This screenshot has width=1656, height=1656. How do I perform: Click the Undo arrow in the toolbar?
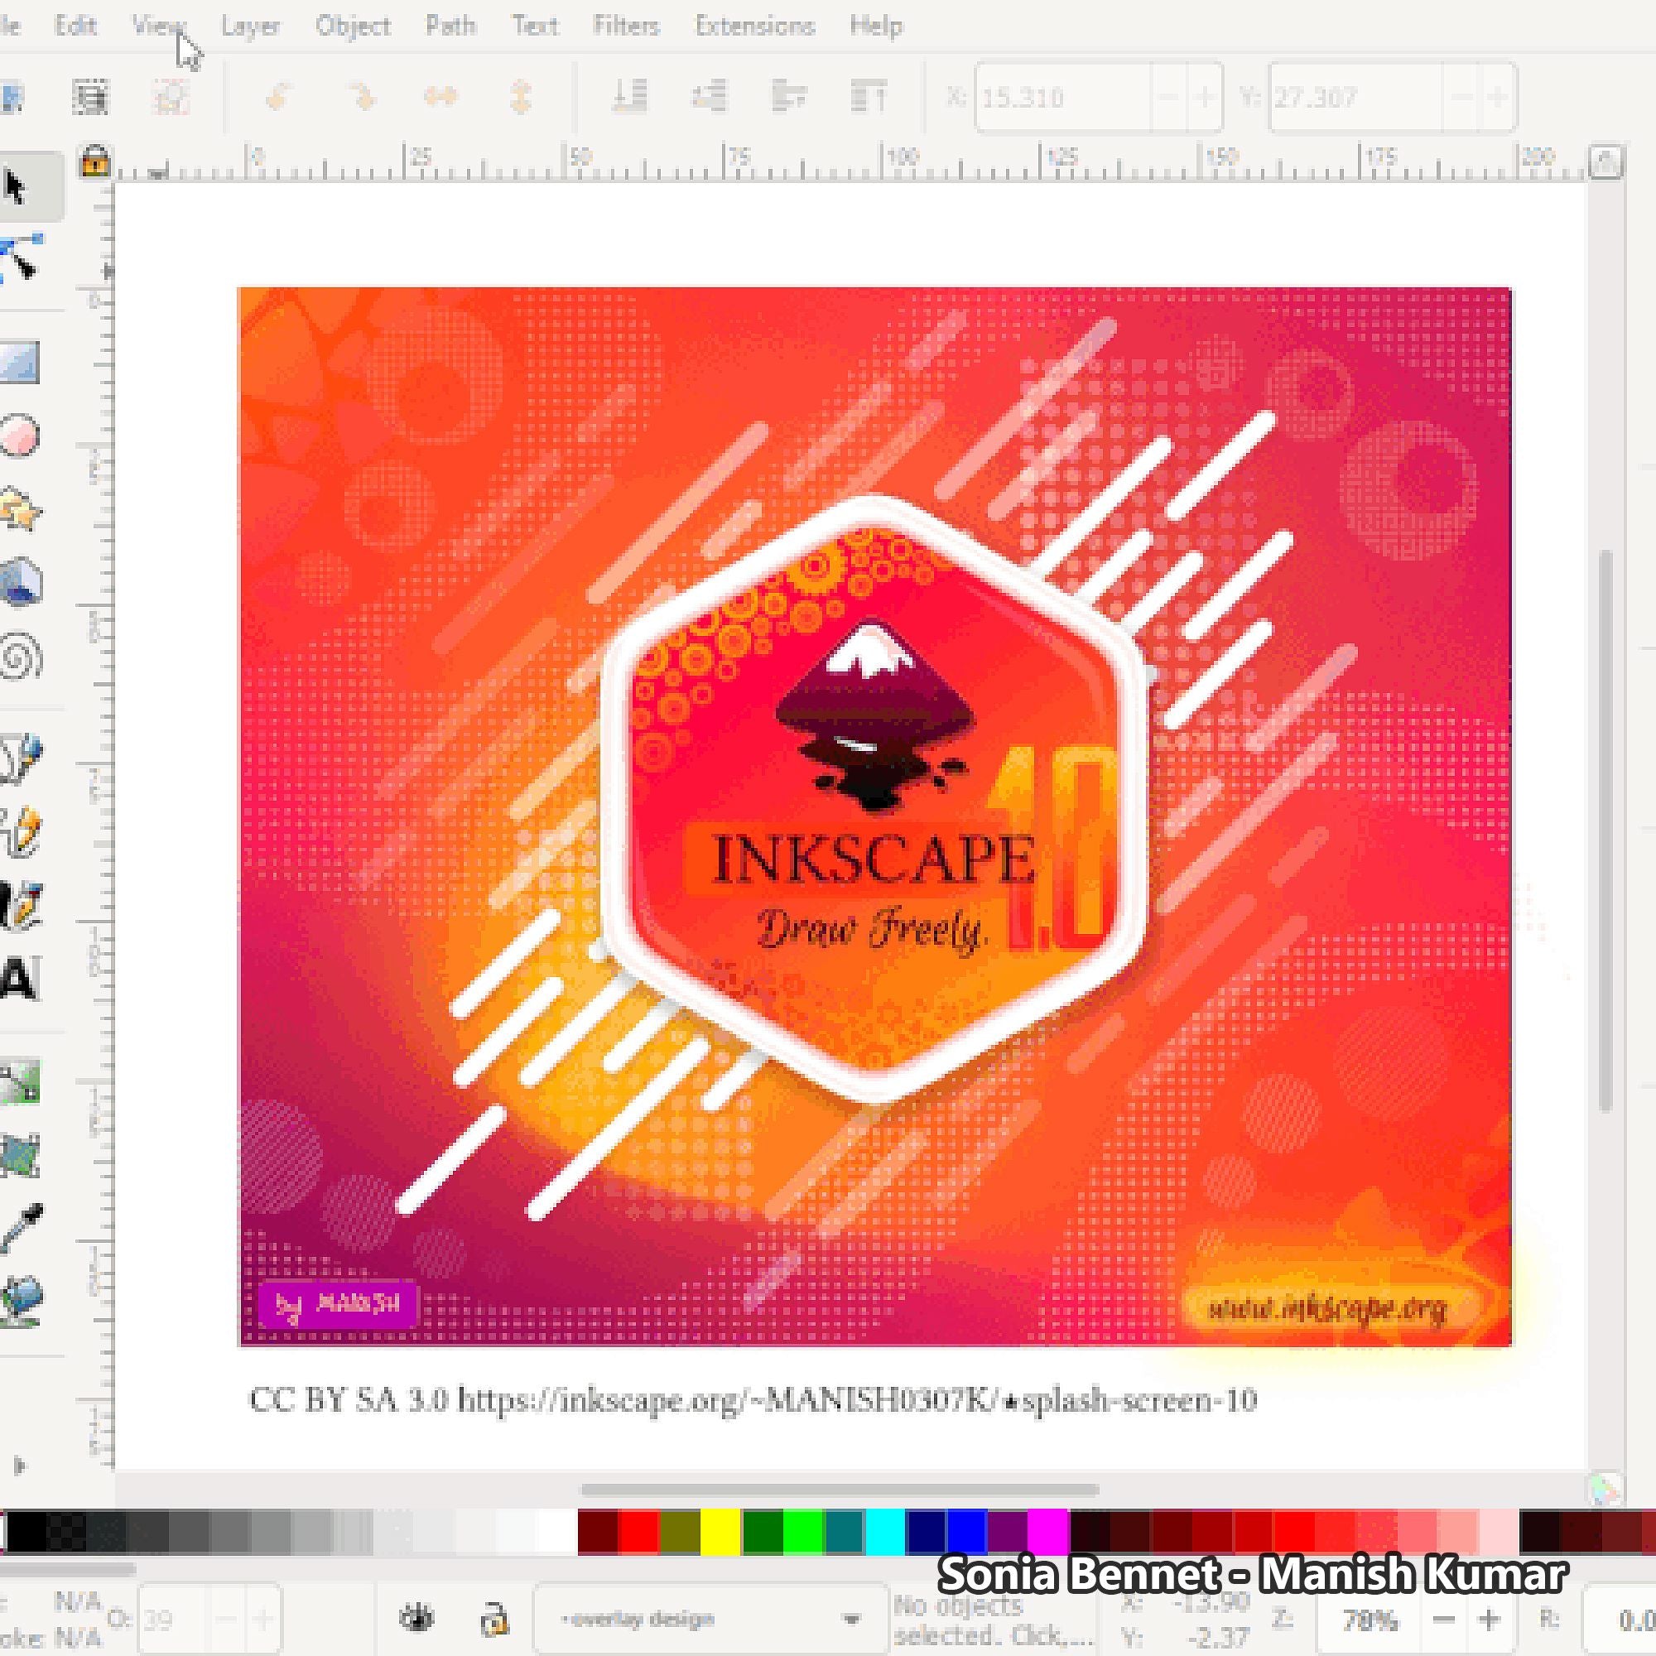[277, 96]
